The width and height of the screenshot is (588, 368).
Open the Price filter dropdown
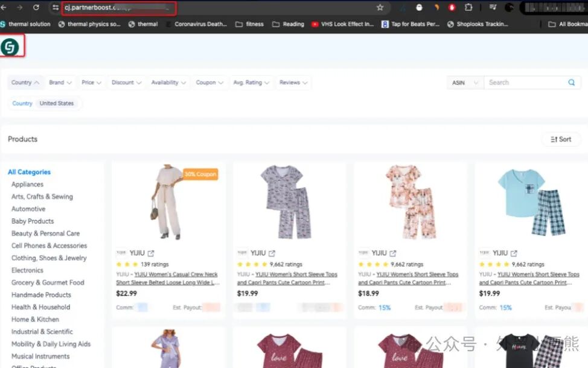(92, 83)
